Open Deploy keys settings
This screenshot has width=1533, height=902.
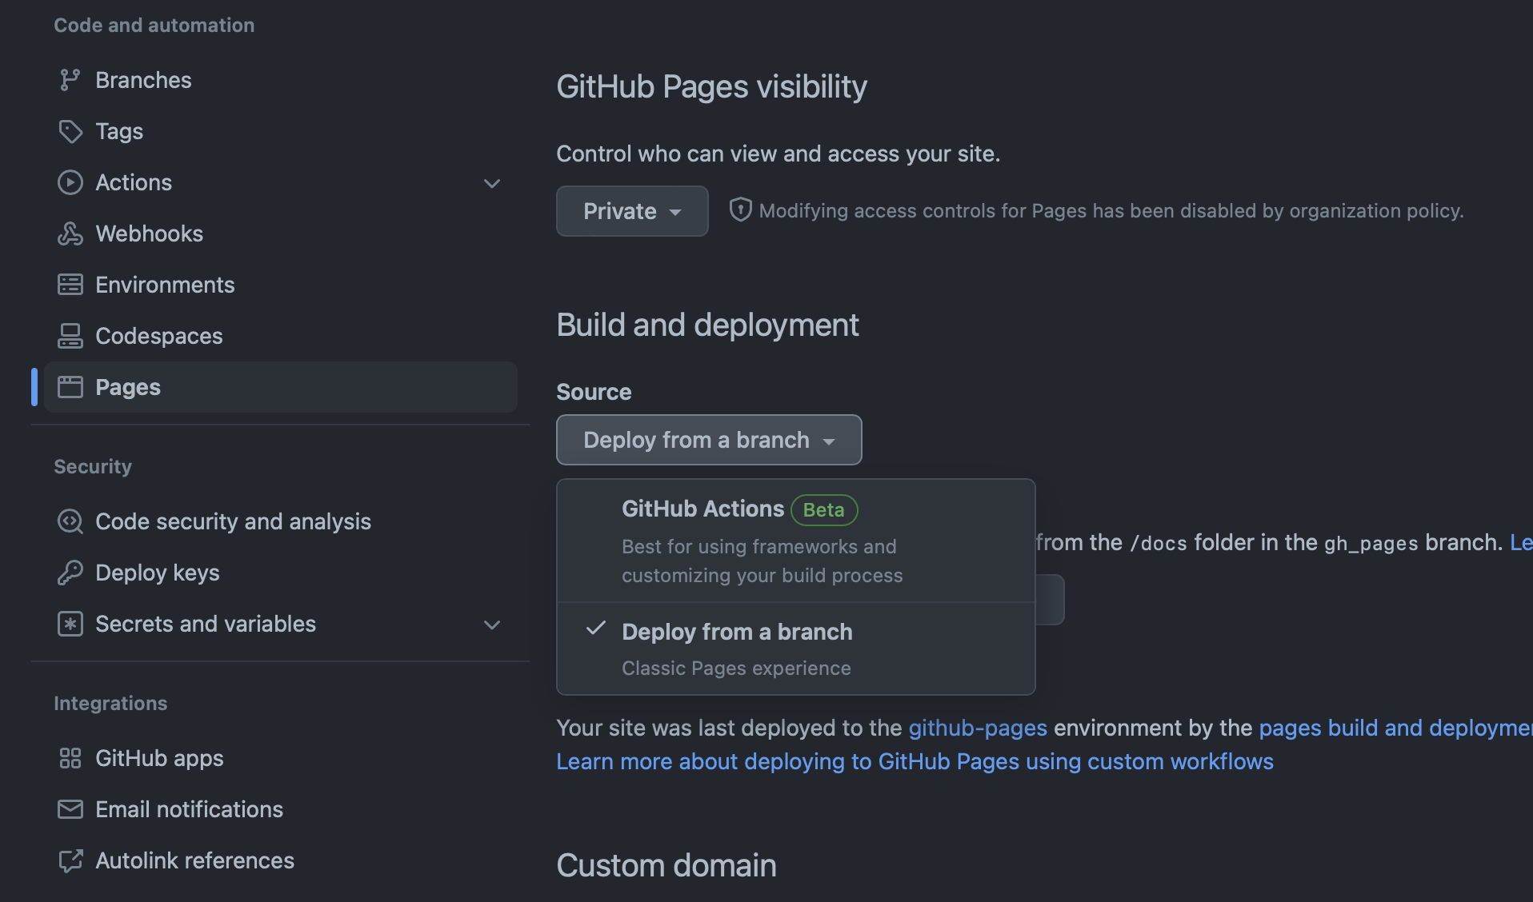pyautogui.click(x=280, y=573)
